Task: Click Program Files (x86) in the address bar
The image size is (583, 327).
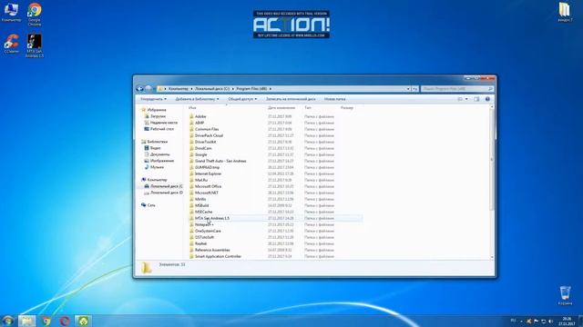Action: coord(251,89)
